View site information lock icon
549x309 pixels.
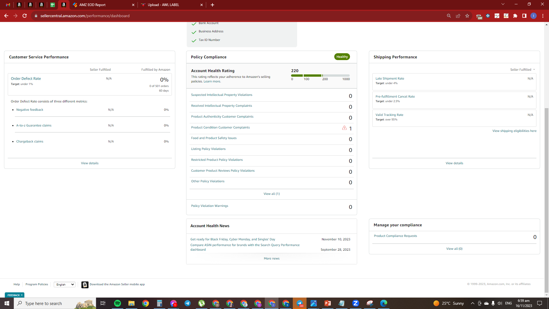coord(36,16)
